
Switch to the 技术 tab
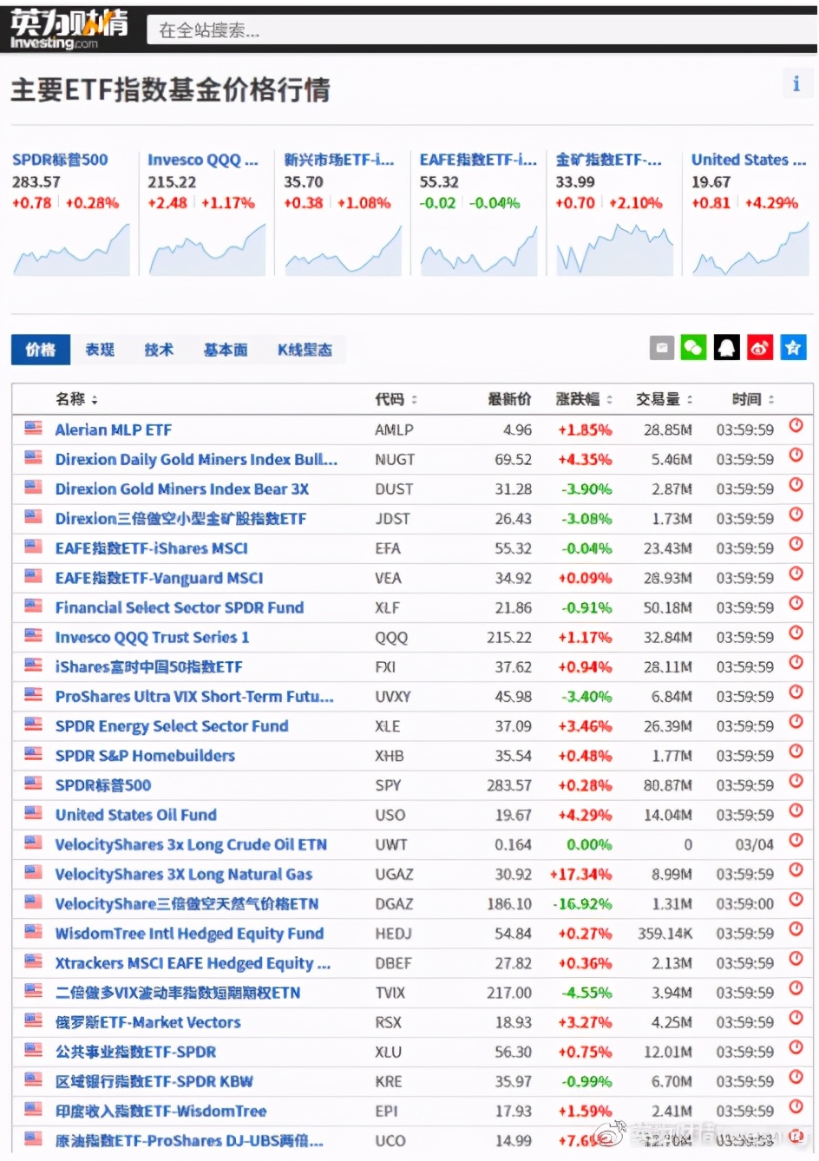pos(158,349)
